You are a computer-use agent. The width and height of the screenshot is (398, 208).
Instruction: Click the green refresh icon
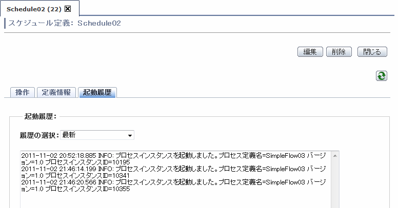(x=381, y=76)
